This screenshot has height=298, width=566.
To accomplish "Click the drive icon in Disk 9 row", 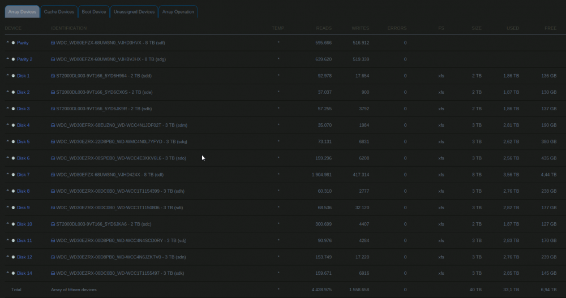I will (53, 208).
